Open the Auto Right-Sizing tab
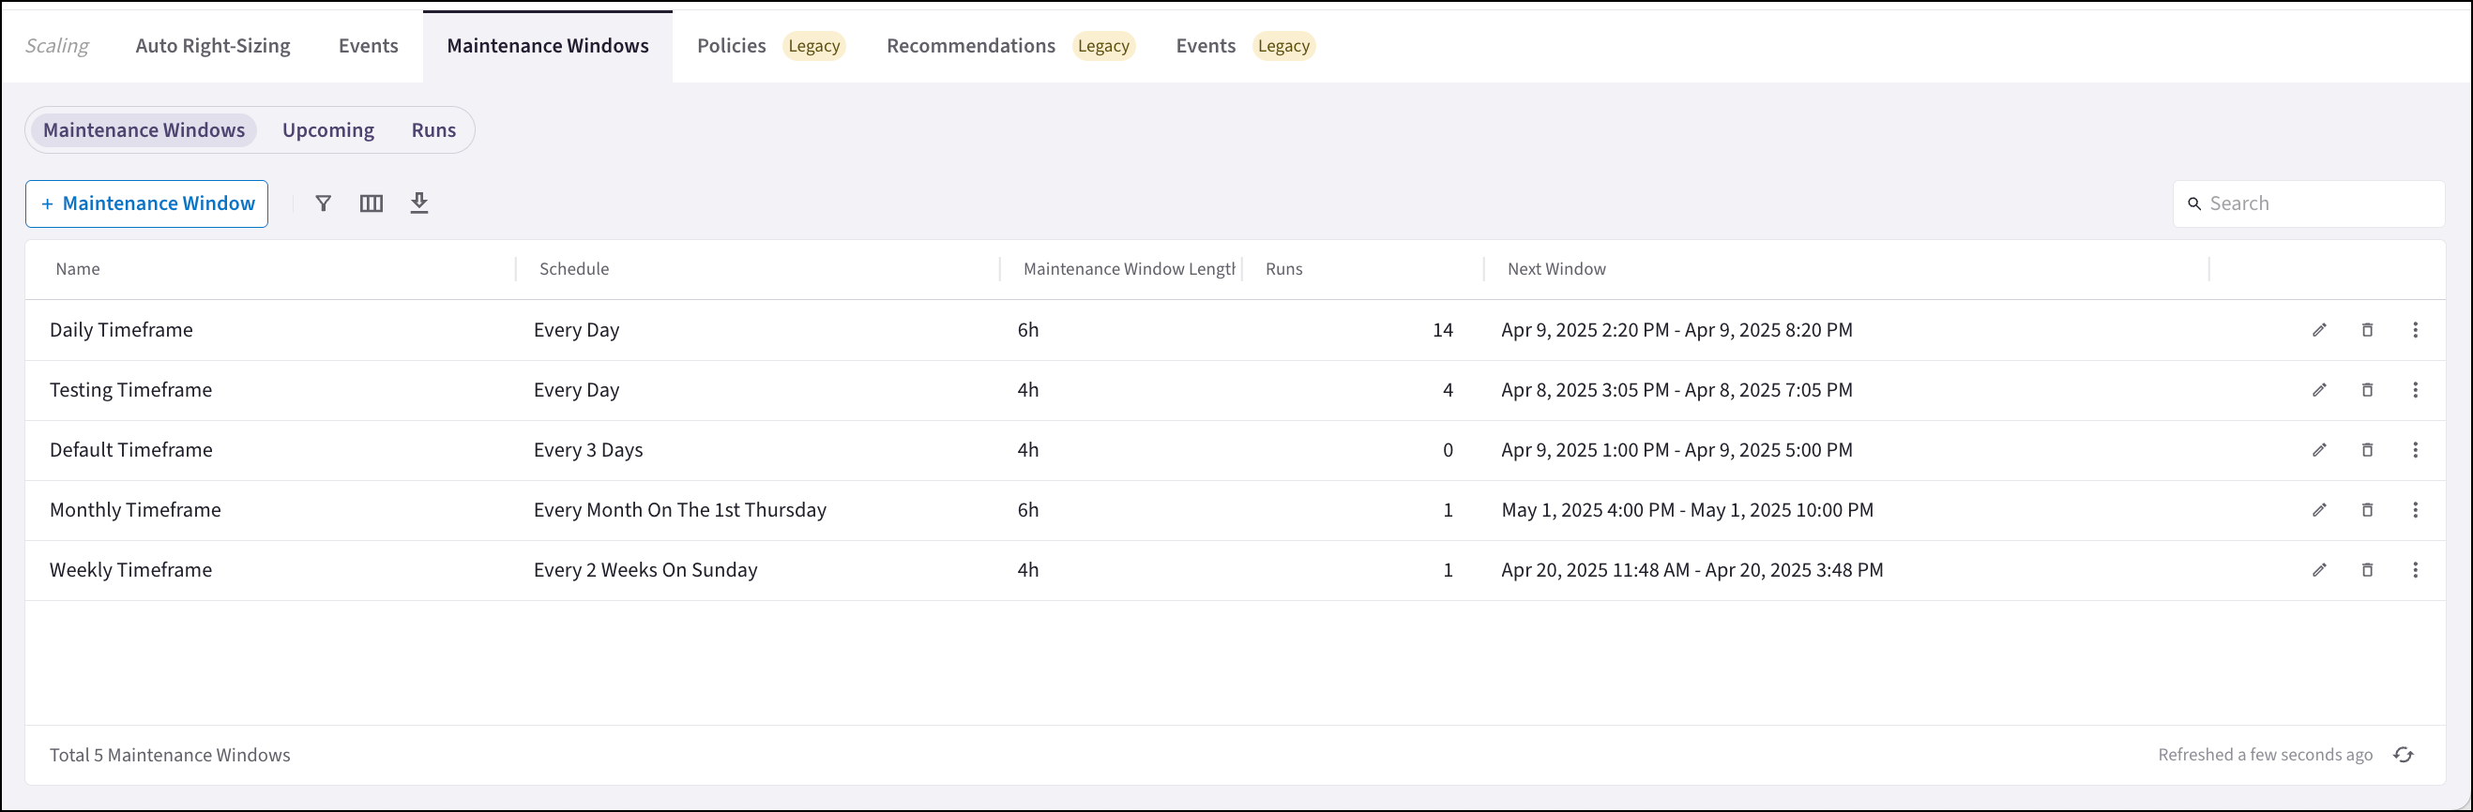2473x812 pixels. click(x=213, y=46)
